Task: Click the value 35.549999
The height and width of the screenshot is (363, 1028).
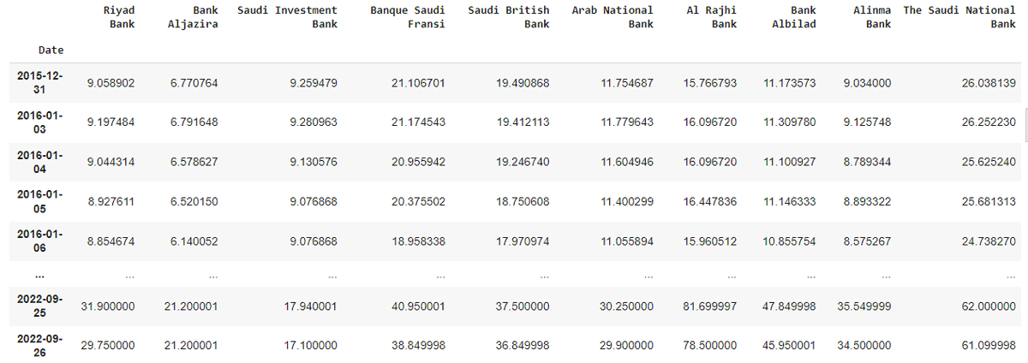Action: tap(864, 306)
